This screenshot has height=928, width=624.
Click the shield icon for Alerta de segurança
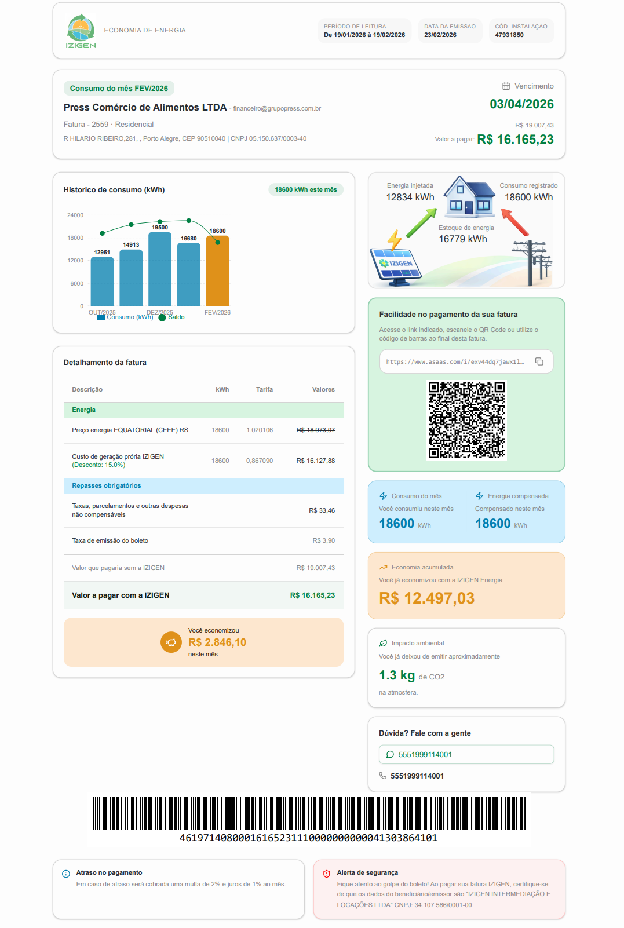tap(327, 874)
